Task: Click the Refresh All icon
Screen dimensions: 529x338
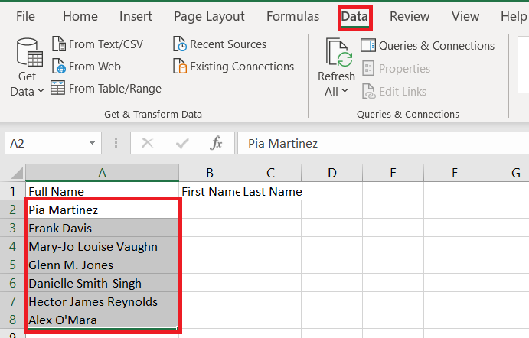Action: 338,52
